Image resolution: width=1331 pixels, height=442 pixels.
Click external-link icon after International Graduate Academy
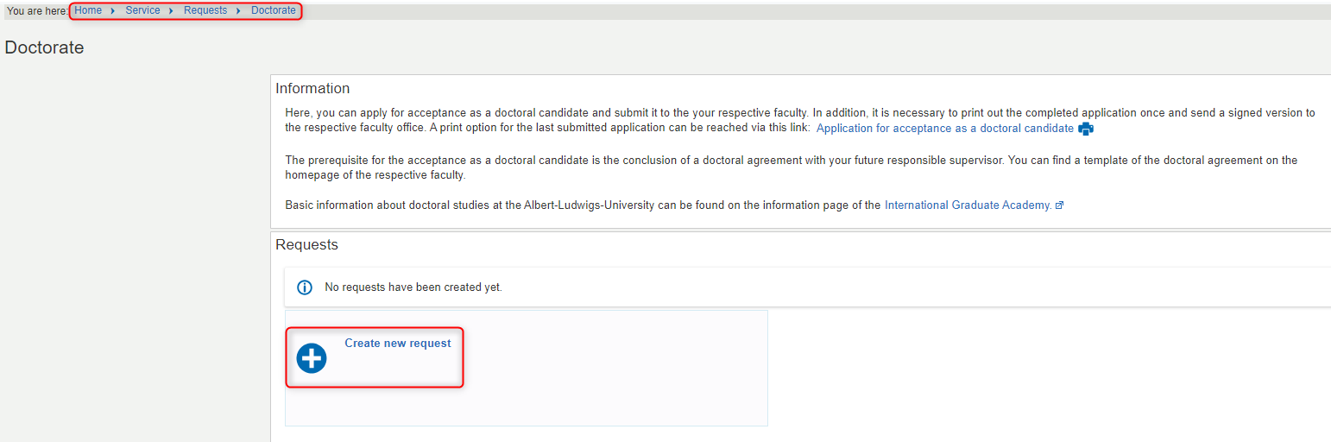coord(1059,205)
